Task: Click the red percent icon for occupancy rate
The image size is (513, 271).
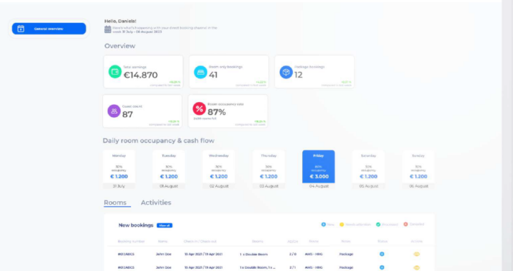Action: (x=199, y=108)
